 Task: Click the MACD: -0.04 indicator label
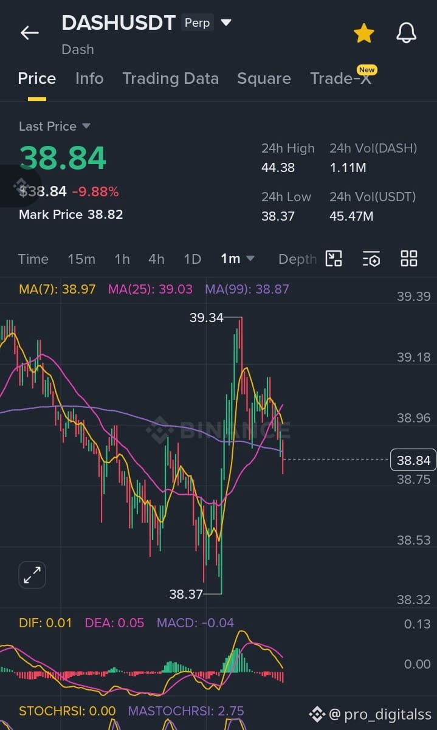pyautogui.click(x=195, y=623)
